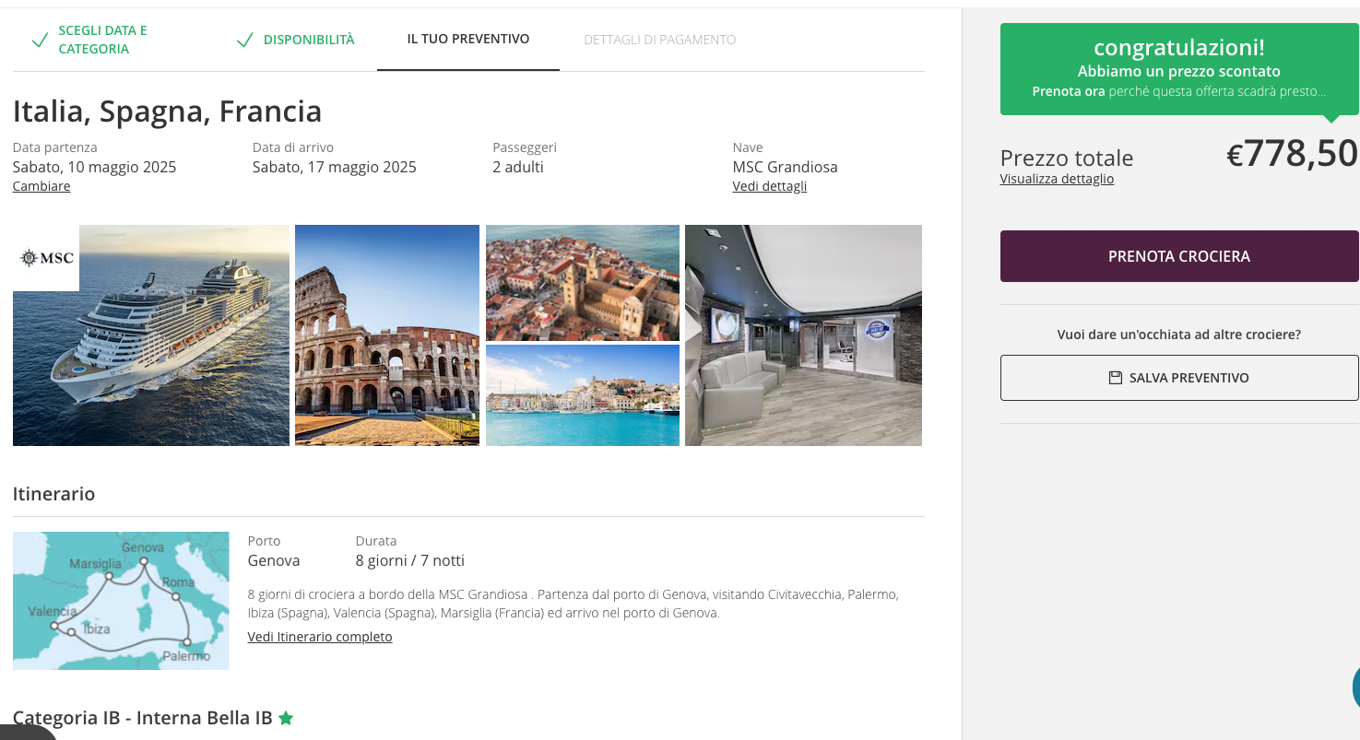
Task: Open the Scegli Data e Categoria step
Action: click(102, 40)
